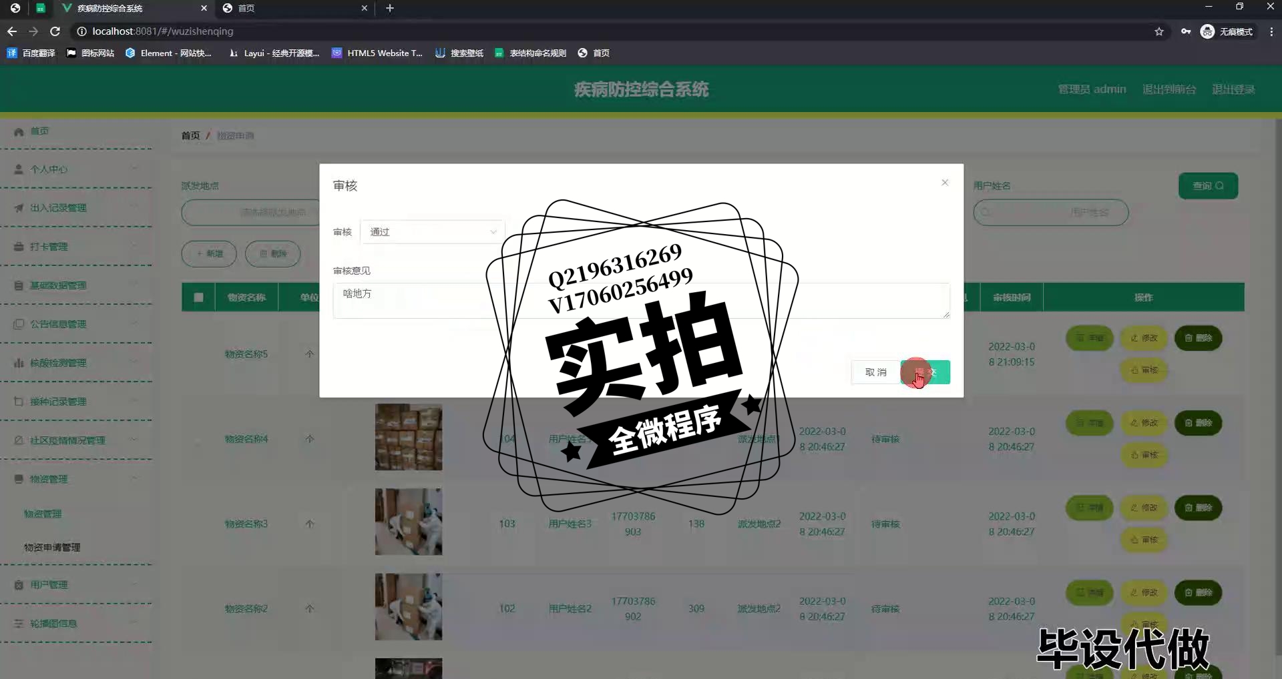Toggle the select-all table header checkbox

[198, 297]
